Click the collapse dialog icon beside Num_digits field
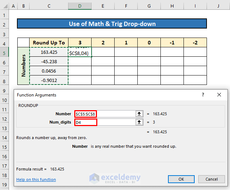 pos(139,122)
